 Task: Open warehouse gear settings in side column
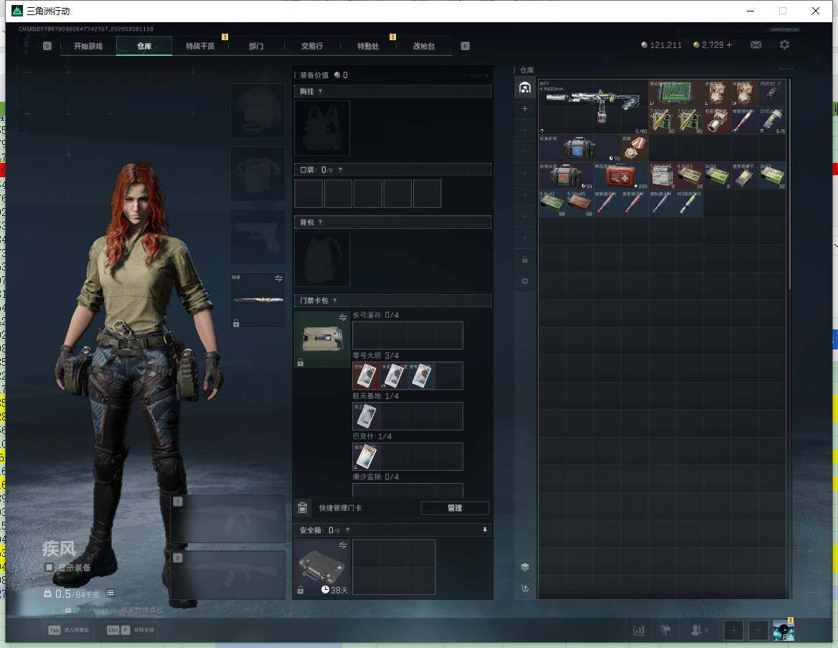click(x=524, y=281)
